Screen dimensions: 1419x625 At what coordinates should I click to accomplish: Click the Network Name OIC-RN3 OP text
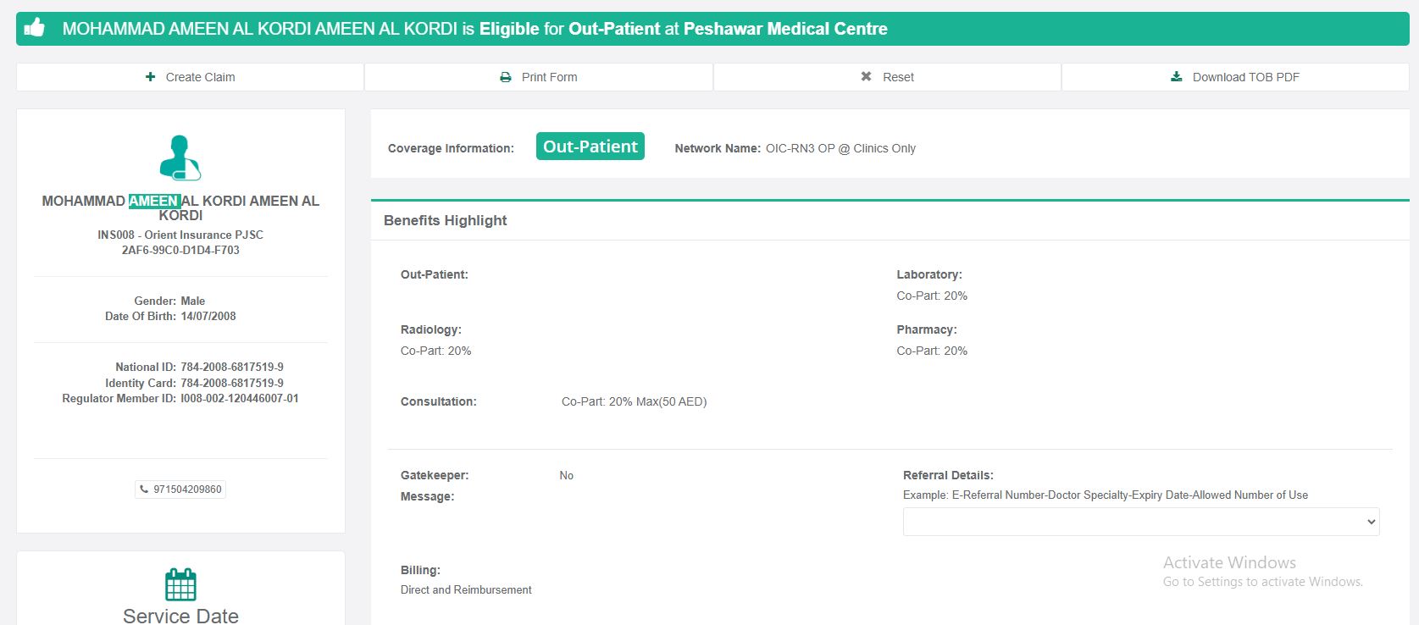pyautogui.click(x=840, y=148)
